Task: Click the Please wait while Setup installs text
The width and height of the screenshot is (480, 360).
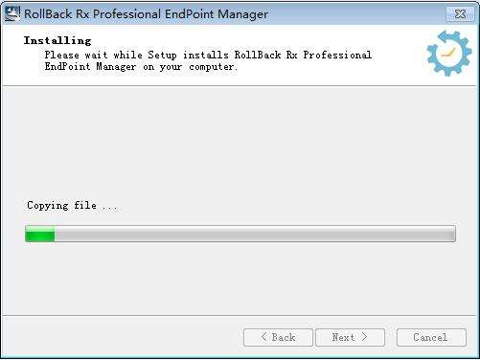Action: tap(137, 55)
